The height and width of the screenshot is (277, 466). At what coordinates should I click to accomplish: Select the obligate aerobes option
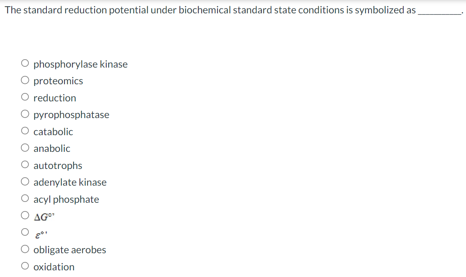[25, 248]
